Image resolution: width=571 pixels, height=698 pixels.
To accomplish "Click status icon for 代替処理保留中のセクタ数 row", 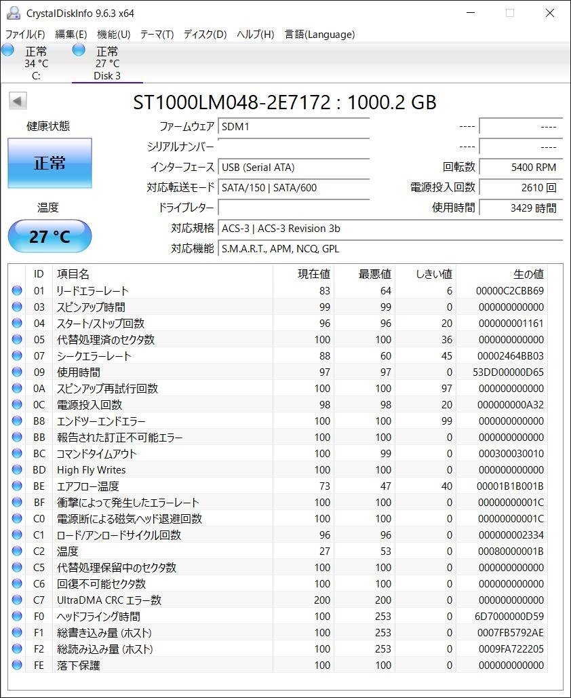I will click(17, 567).
